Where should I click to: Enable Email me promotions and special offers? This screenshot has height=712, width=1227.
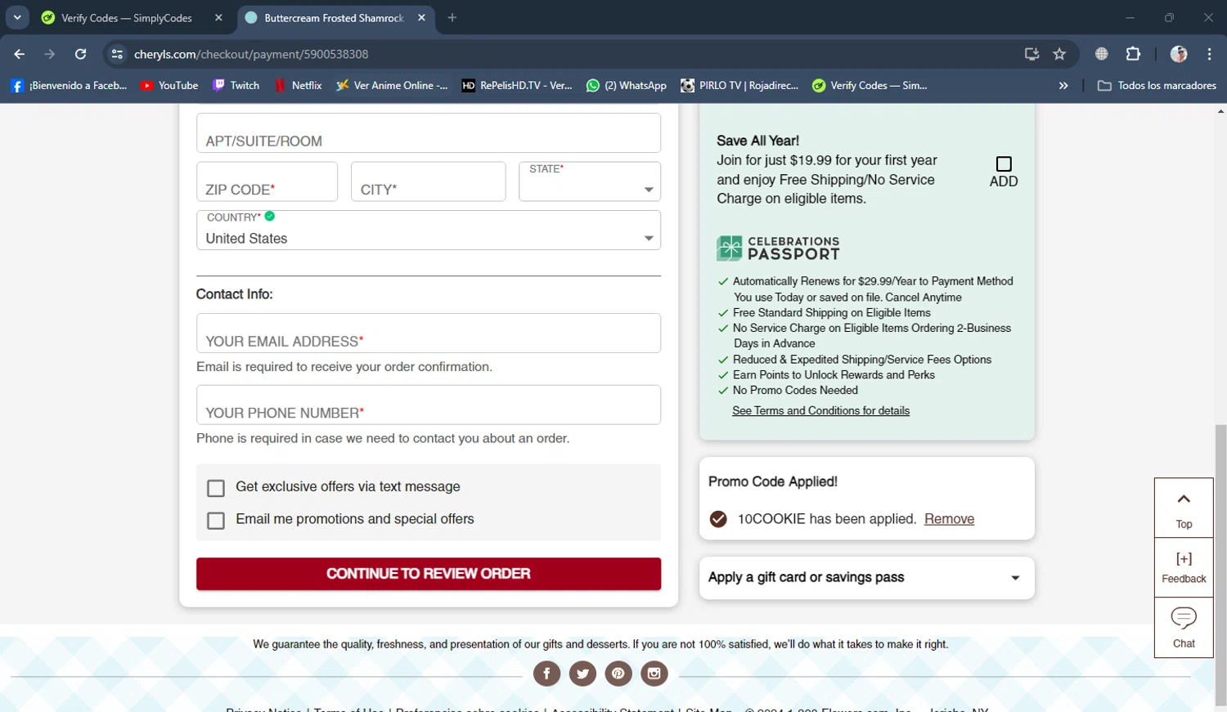(216, 521)
